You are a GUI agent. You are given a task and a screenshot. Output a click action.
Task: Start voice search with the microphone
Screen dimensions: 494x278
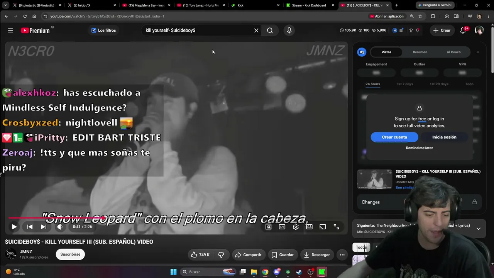tap(289, 31)
